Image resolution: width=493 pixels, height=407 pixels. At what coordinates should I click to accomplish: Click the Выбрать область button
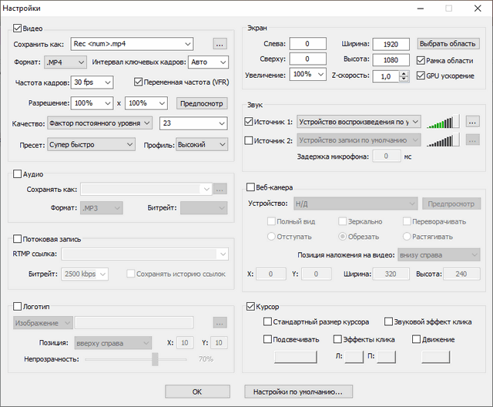tap(448, 44)
